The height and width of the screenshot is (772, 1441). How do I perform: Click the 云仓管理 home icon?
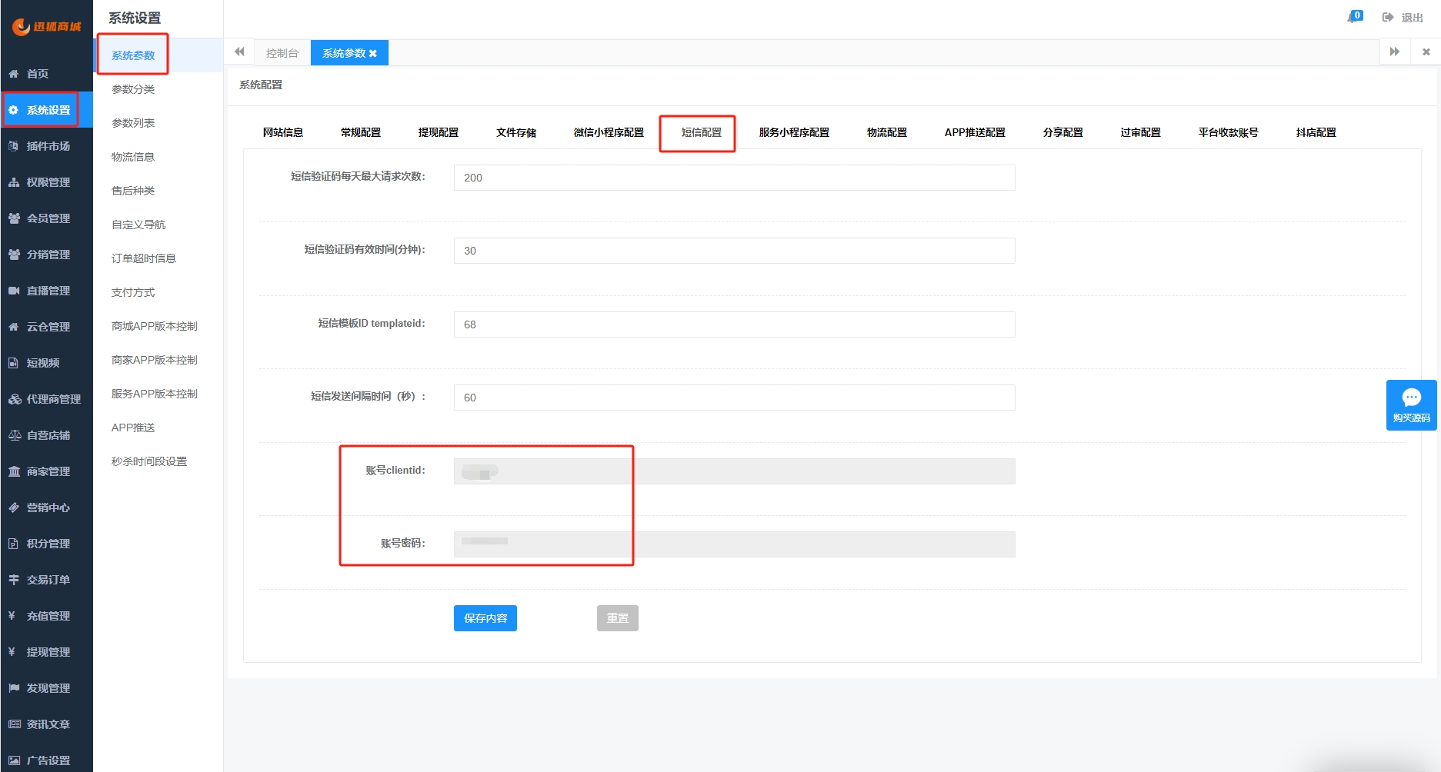(13, 327)
